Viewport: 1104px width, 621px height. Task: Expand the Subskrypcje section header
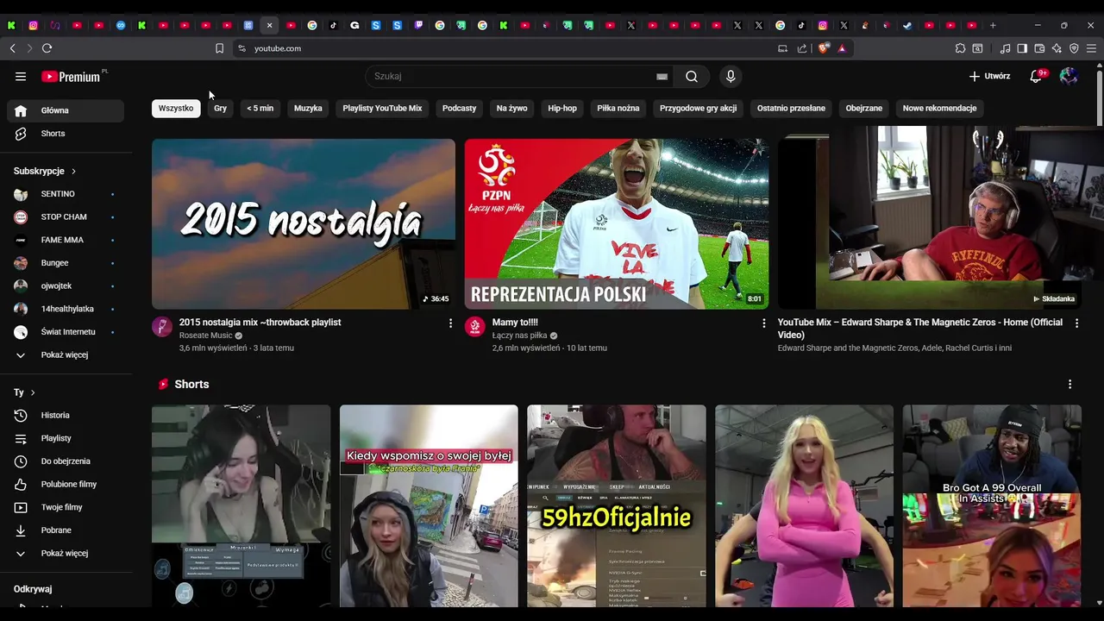pyautogui.click(x=45, y=171)
